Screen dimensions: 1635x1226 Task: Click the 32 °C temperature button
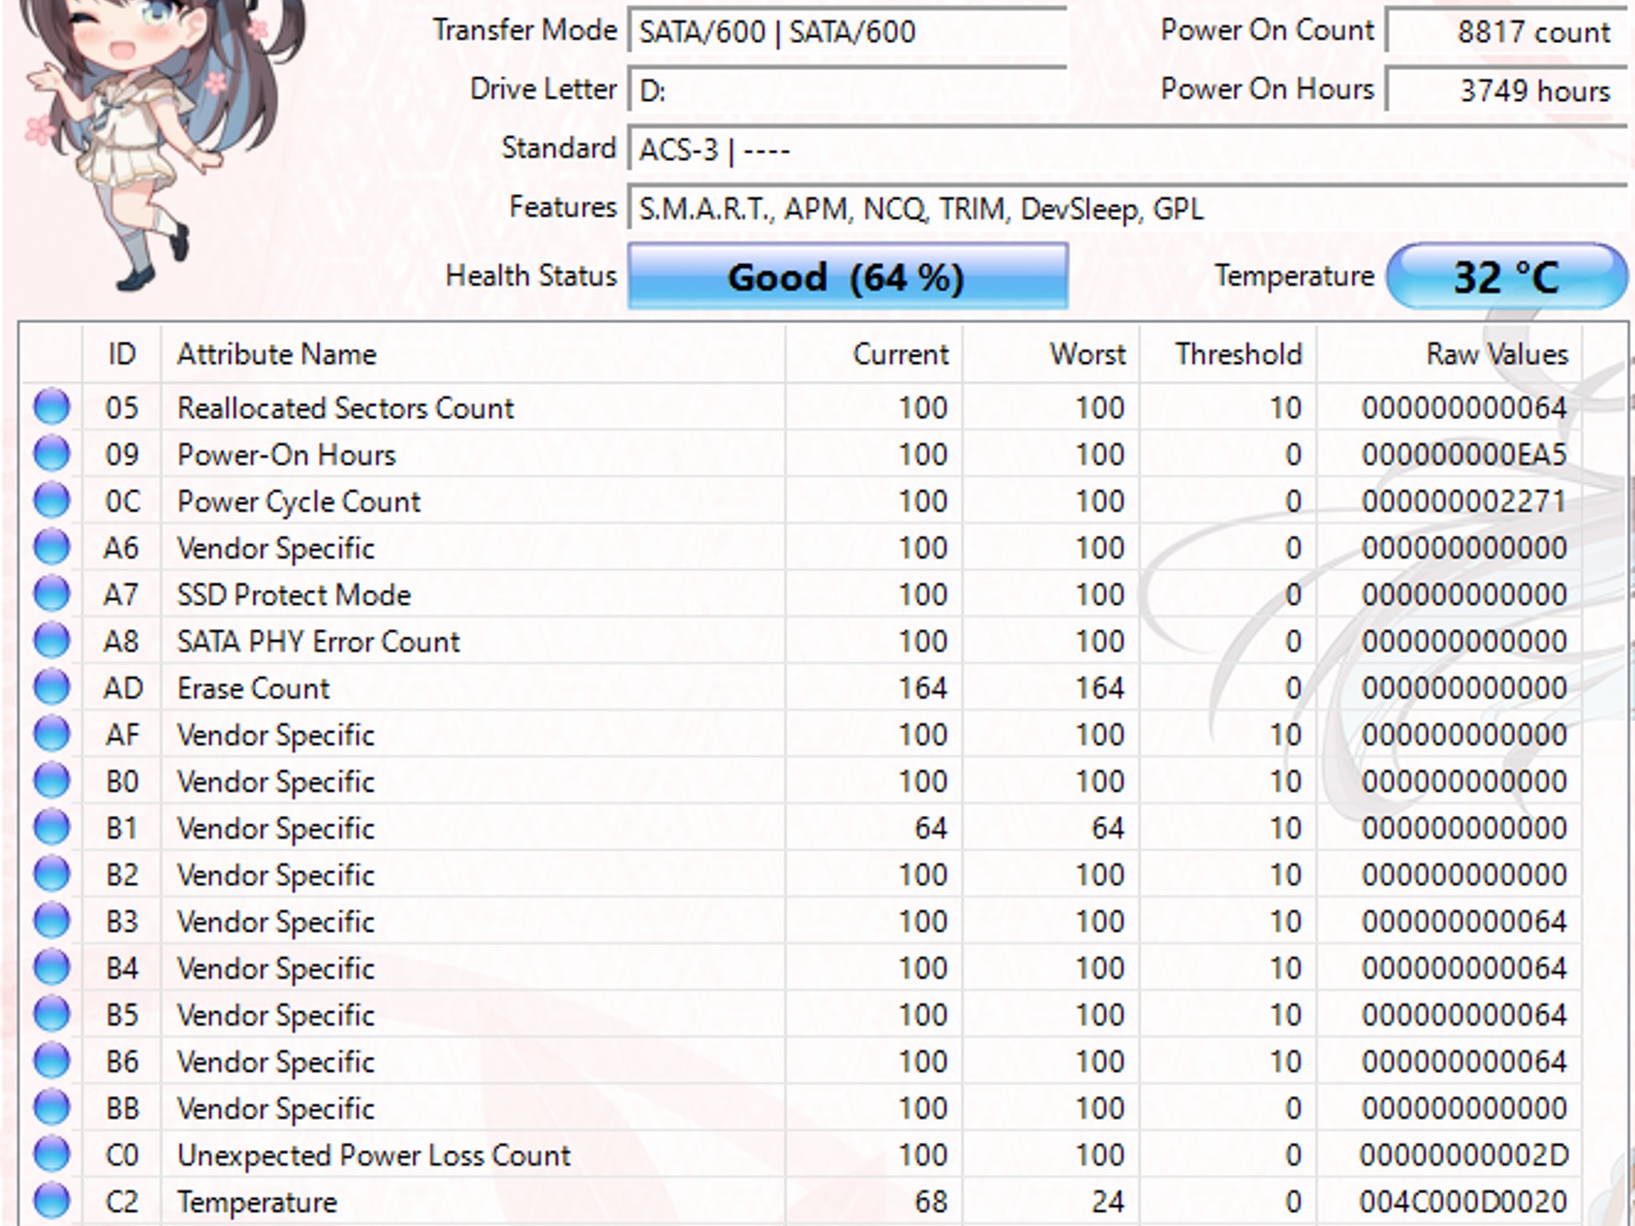point(1506,276)
